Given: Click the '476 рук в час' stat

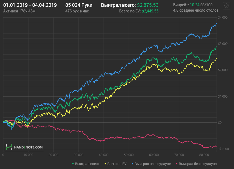Looking at the screenshot, I should pyautogui.click(x=77, y=11).
